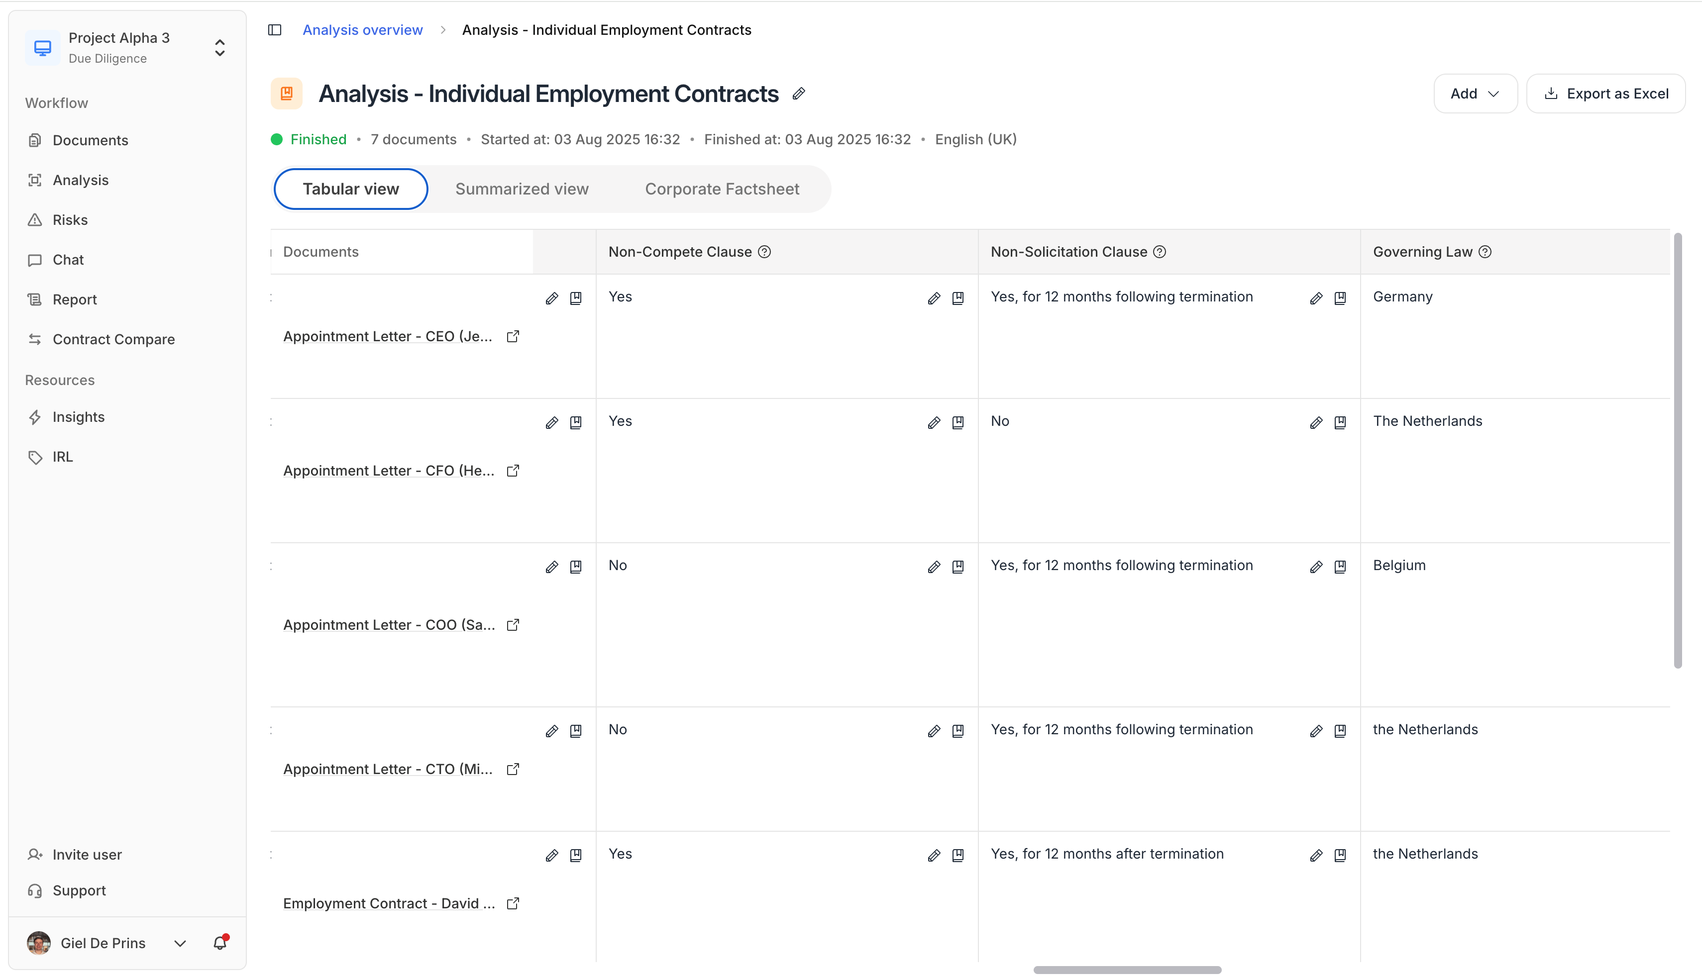The width and height of the screenshot is (1702, 978).
Task: View source icon for David Non-Solicitation
Action: pos(1340,855)
